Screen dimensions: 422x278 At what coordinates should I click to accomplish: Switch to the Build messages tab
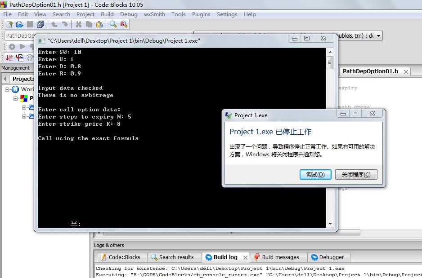pyautogui.click(x=278, y=257)
